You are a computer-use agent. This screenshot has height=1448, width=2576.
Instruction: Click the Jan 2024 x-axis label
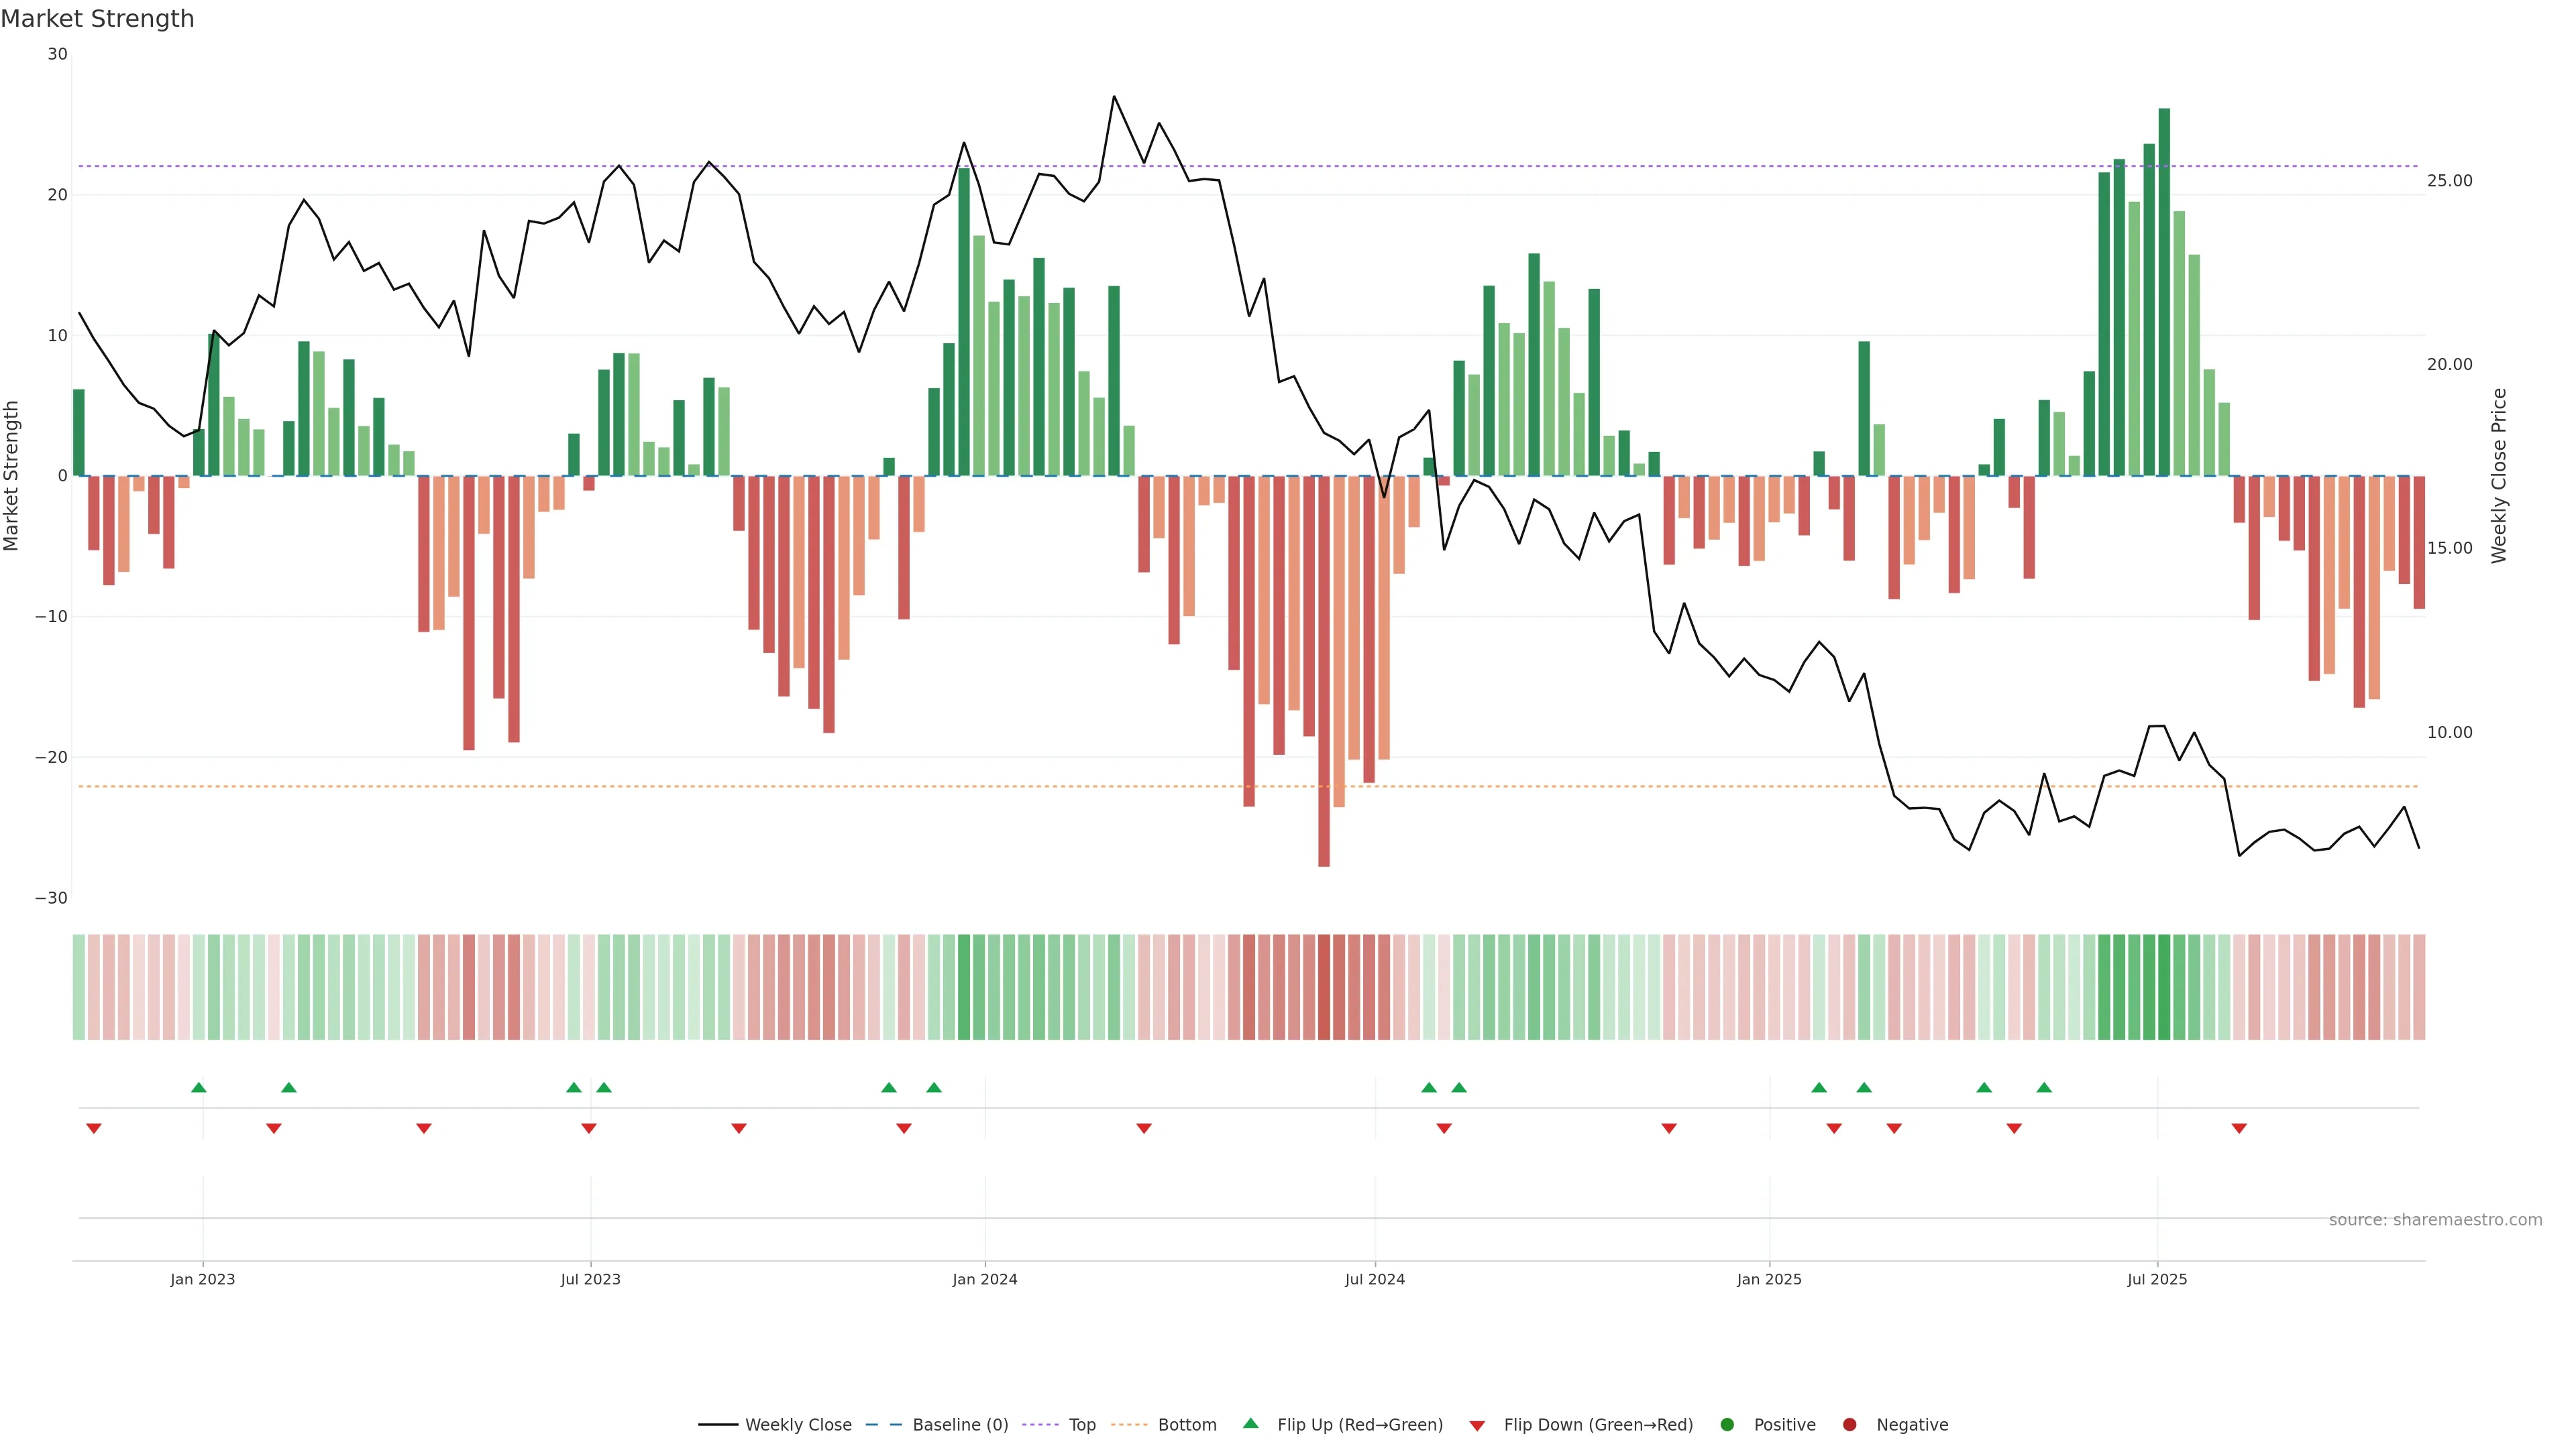coord(984,1279)
